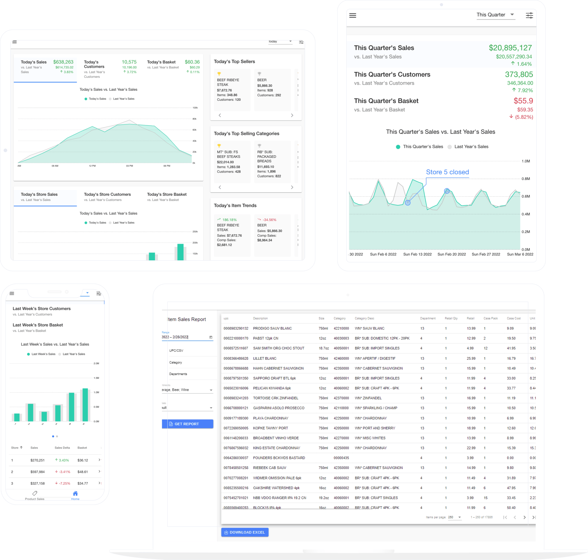The width and height of the screenshot is (588, 560).
Task: Click the Store 5 closed annotation
Action: point(447,172)
